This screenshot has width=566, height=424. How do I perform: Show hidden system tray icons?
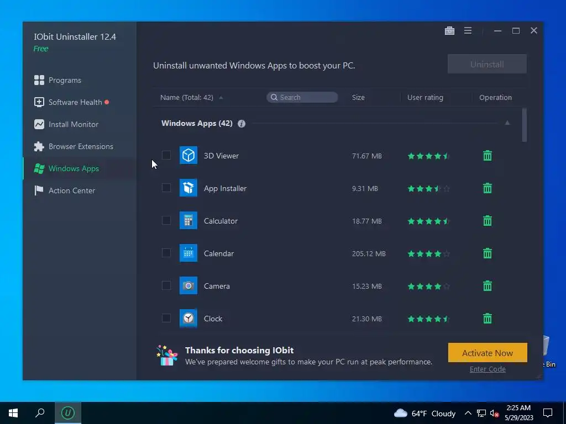click(468, 413)
